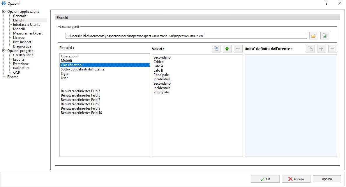
Task: Select Operazioni in the Elenchi list
Action: 105,56
